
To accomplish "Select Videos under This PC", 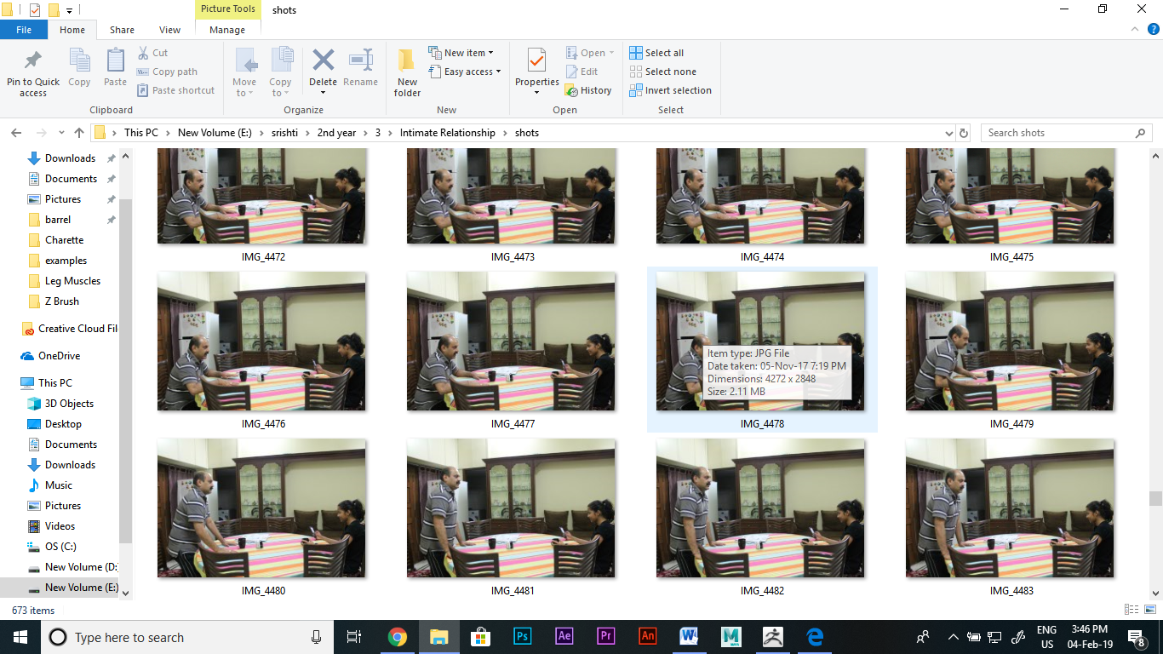I will coord(60,526).
